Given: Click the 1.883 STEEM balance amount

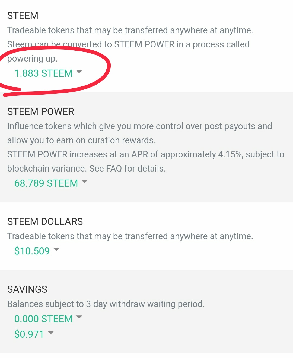Looking at the screenshot, I should click(x=43, y=73).
